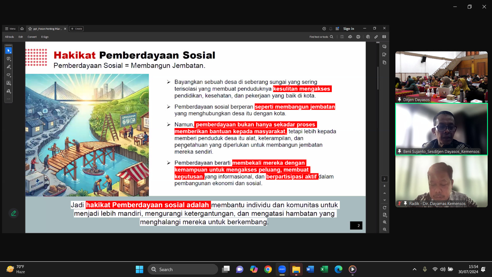Screen dimensions: 492x277
Task: Upload file to Adobe cloud
Action: pyautogui.click(x=350, y=37)
